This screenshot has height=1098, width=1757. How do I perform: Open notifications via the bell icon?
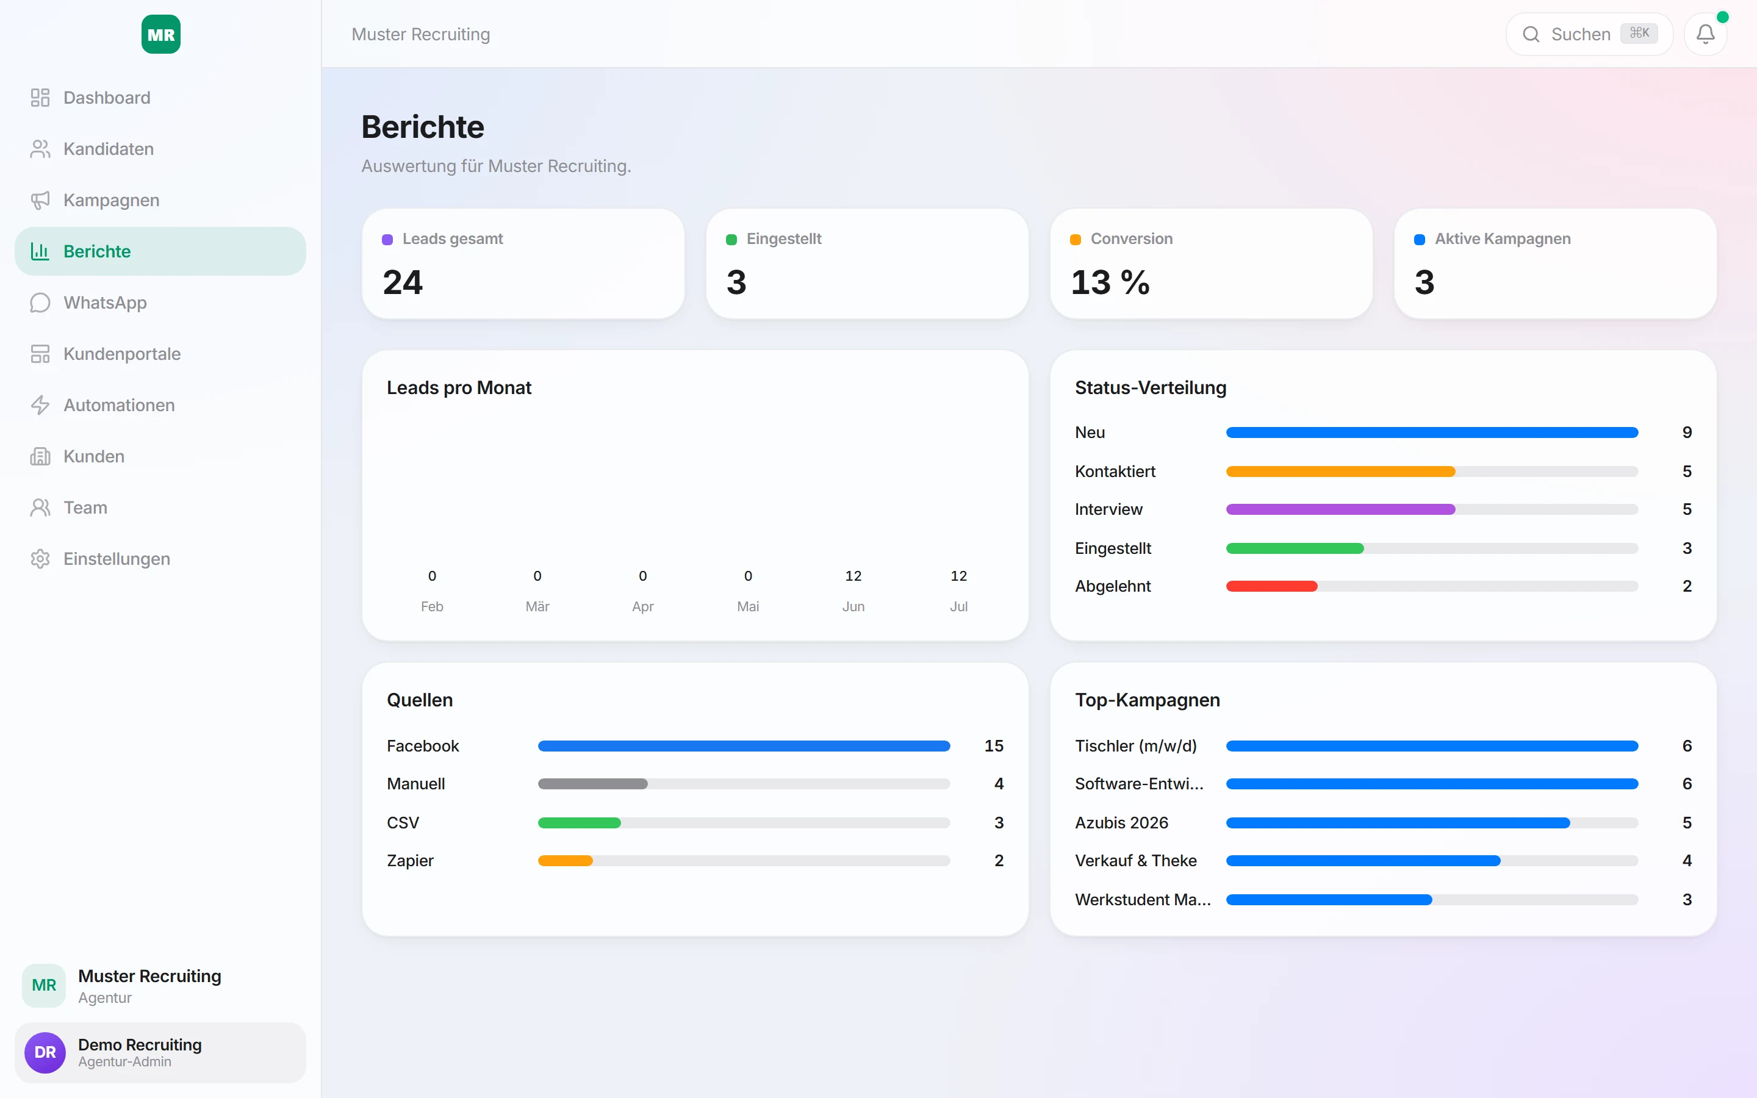coord(1705,34)
